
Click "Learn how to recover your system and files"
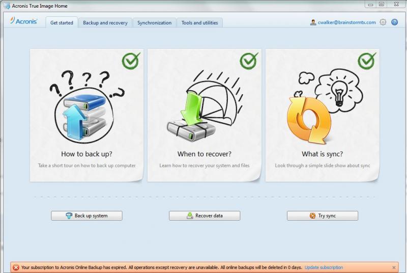click(x=205, y=166)
